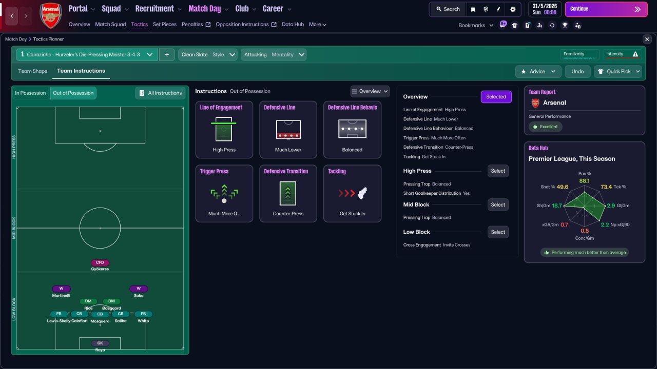Open the Tackling instruction card
Screen dimensions: 657x369
pos(353,194)
